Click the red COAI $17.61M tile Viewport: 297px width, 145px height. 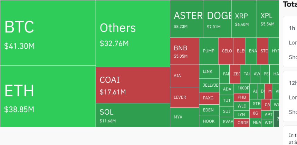coord(133,85)
